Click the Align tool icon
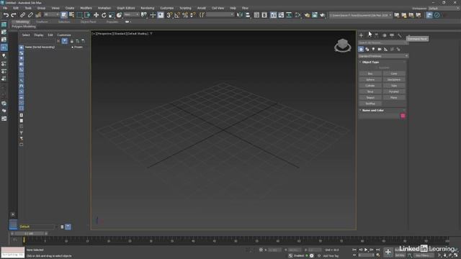The width and height of the screenshot is (461, 259). pos(248,15)
